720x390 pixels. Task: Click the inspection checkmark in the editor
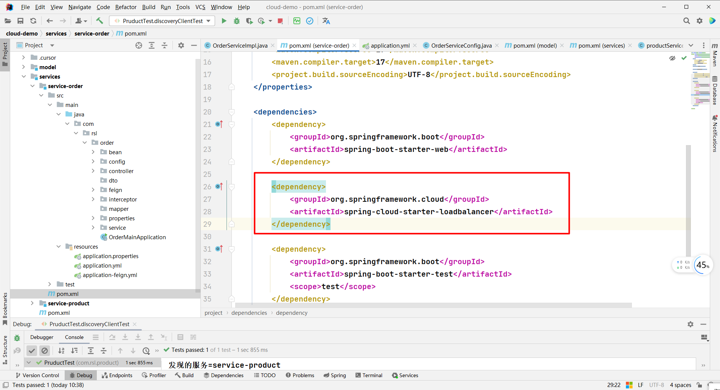coord(684,58)
